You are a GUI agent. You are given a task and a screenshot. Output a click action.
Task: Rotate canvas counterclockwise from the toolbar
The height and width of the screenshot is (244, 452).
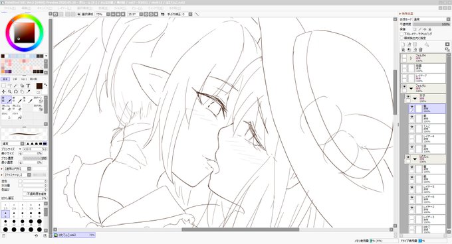click(x=146, y=14)
